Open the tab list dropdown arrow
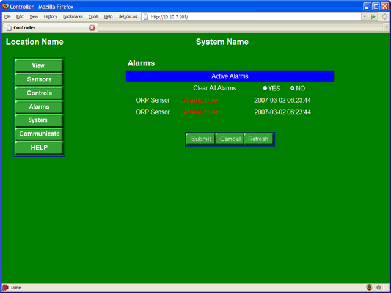Viewport: 391px width, 293px height. [x=387, y=27]
